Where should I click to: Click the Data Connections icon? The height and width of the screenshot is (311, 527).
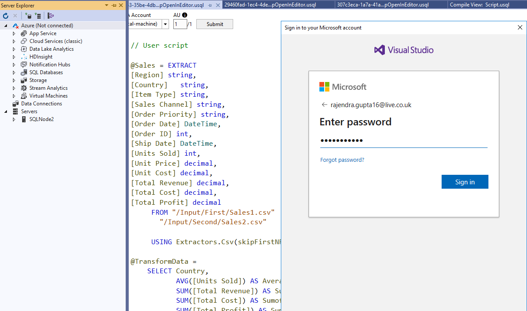(x=16, y=104)
